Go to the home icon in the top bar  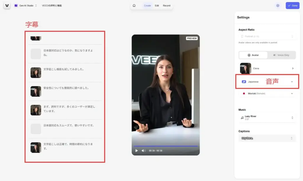click(134, 6)
